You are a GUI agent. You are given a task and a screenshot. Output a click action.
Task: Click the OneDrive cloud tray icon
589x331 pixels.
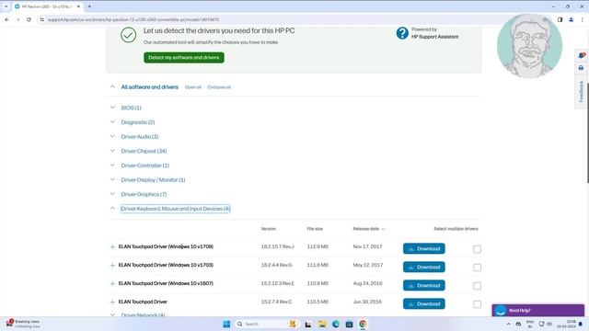[518, 324]
